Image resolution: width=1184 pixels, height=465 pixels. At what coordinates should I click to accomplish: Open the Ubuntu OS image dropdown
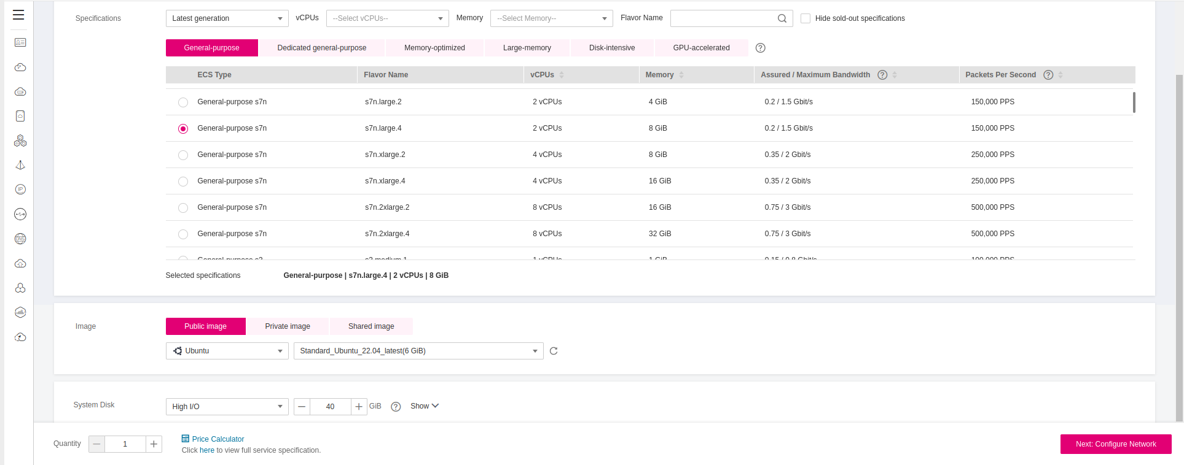[227, 351]
